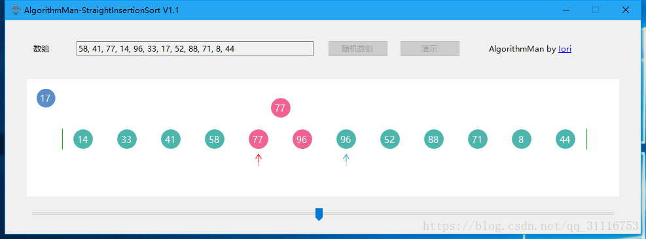Minimize the AlgorithmMan window

click(565, 10)
